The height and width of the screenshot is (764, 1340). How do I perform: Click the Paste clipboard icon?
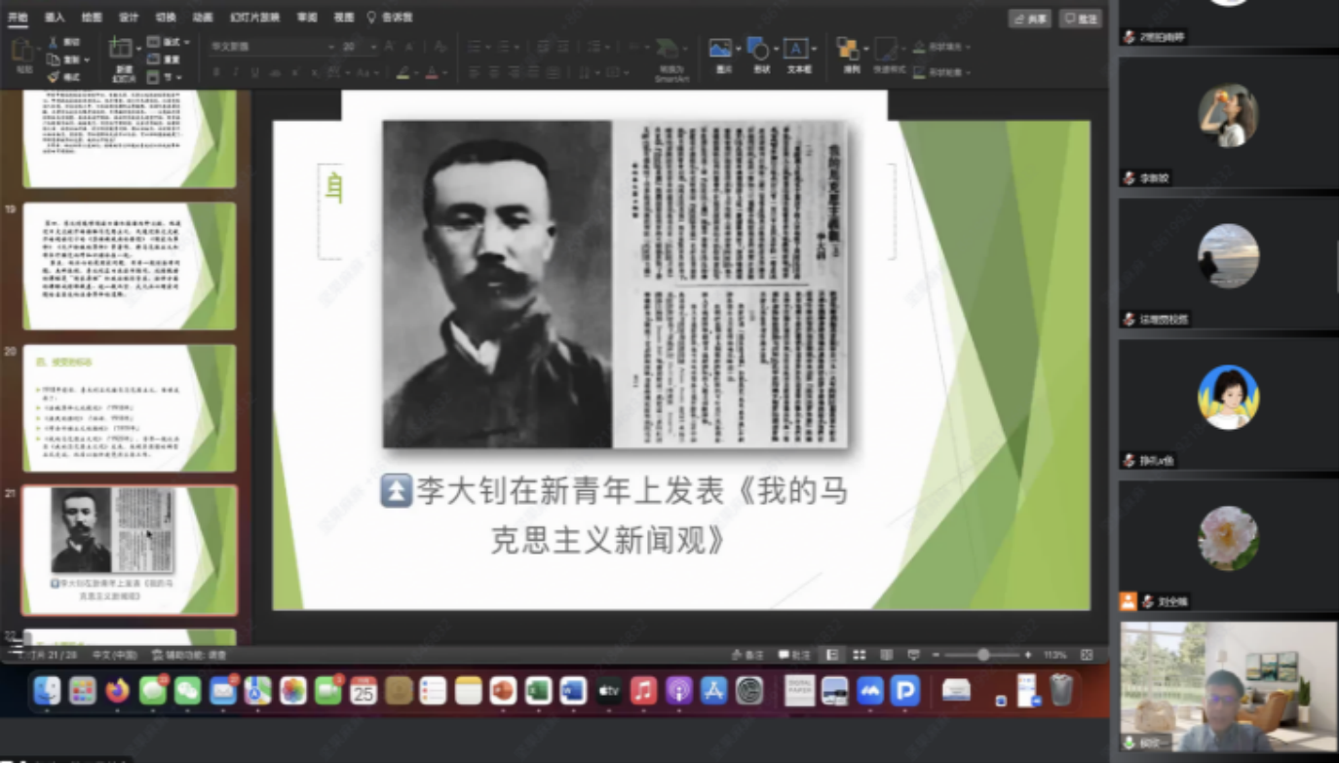coord(22,51)
